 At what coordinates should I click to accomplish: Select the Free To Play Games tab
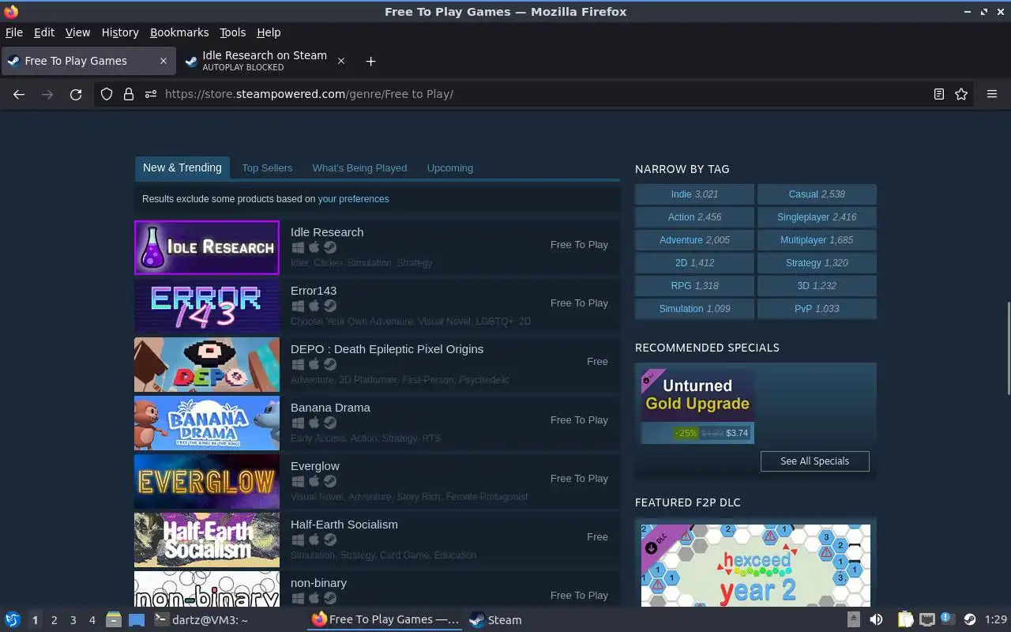click(x=88, y=61)
